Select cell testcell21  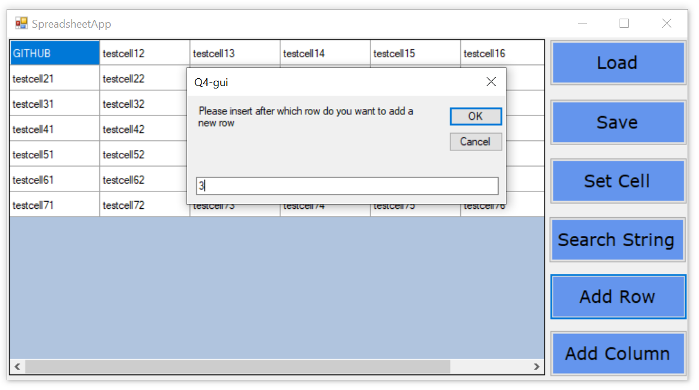click(54, 78)
